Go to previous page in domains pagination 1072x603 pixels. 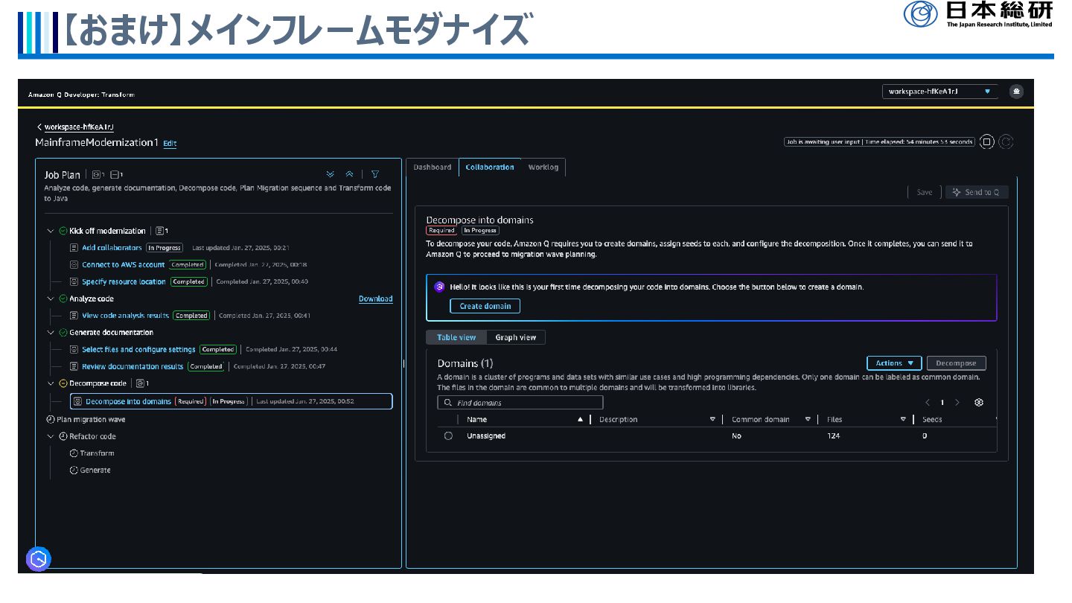[x=928, y=402]
